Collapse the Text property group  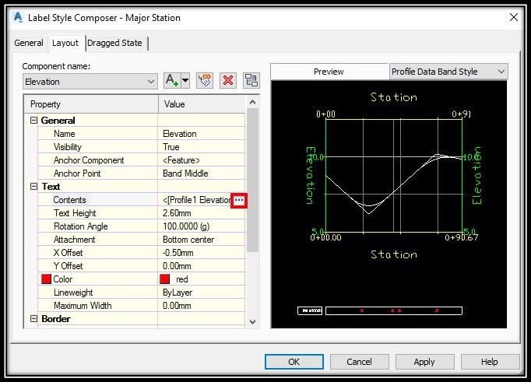pyautogui.click(x=33, y=187)
